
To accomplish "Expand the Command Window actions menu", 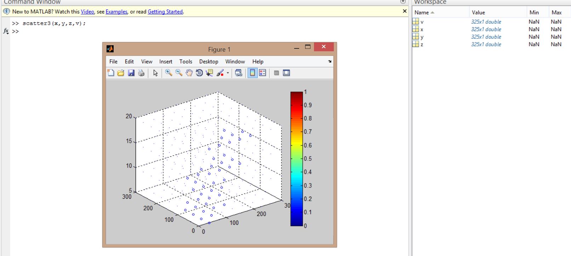I will pyautogui.click(x=403, y=2).
